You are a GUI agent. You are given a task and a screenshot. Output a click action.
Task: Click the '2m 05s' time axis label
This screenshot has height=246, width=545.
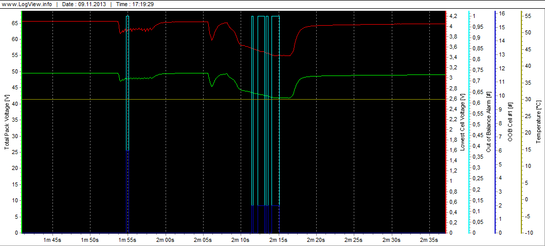[x=203, y=240]
